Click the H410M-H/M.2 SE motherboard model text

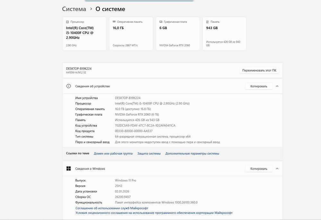[x=76, y=73]
